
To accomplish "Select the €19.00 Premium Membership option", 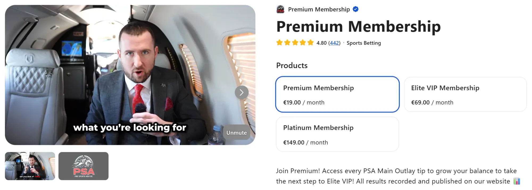I will tap(337, 94).
